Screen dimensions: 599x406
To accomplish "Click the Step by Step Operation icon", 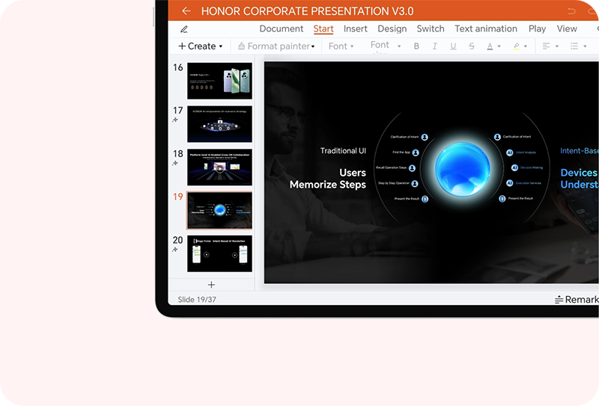I will point(415,183).
